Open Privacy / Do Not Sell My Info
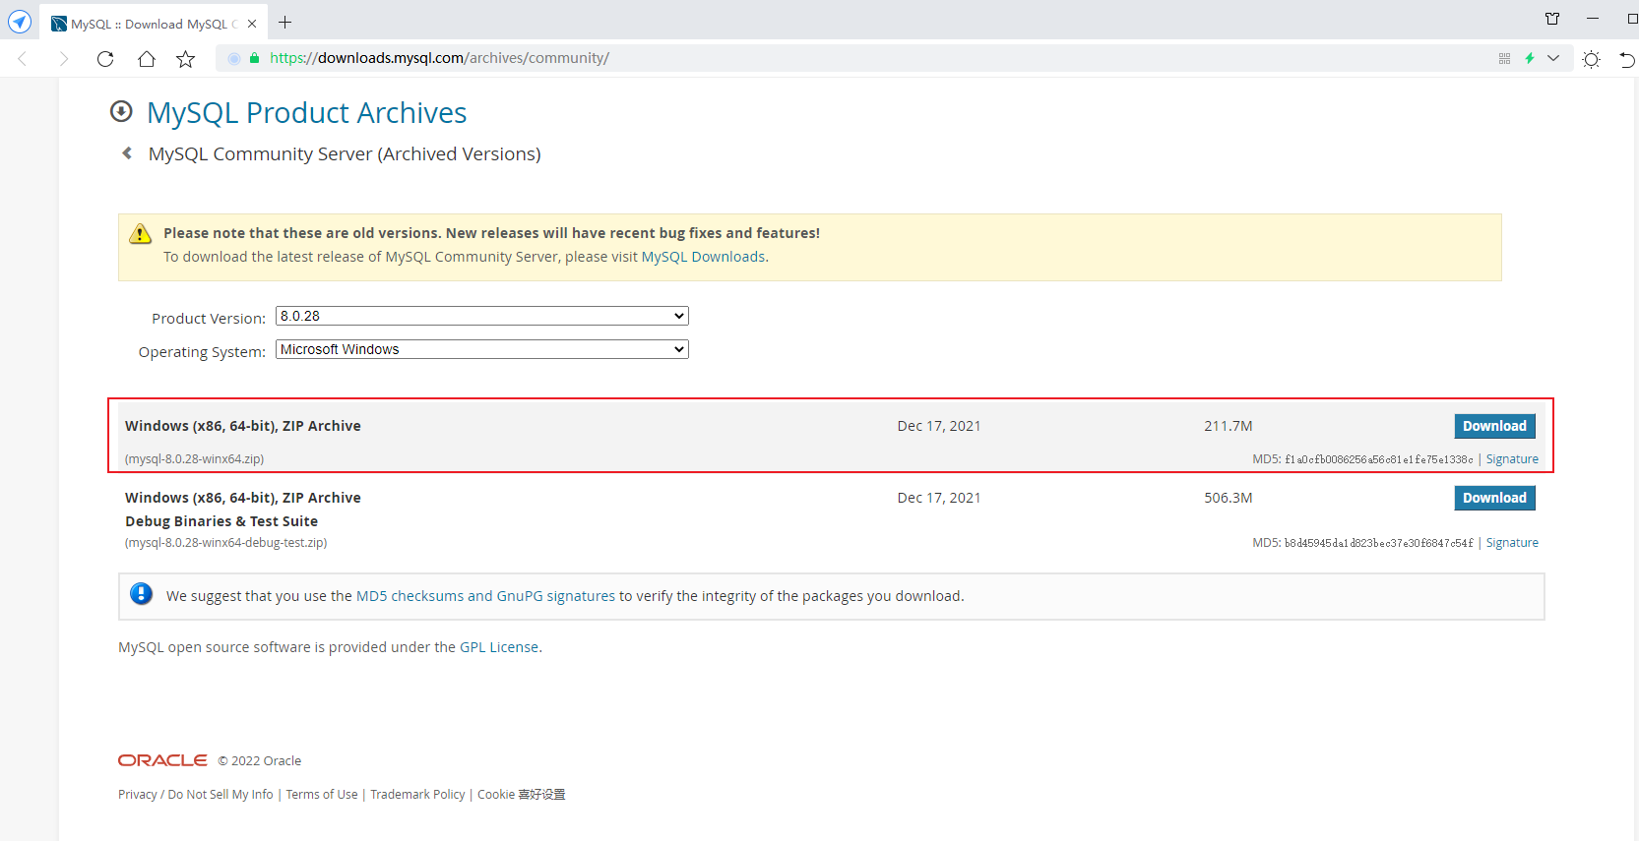The height and width of the screenshot is (841, 1639). pyautogui.click(x=196, y=795)
